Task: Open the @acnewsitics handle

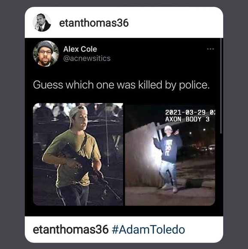Action: [x=87, y=58]
